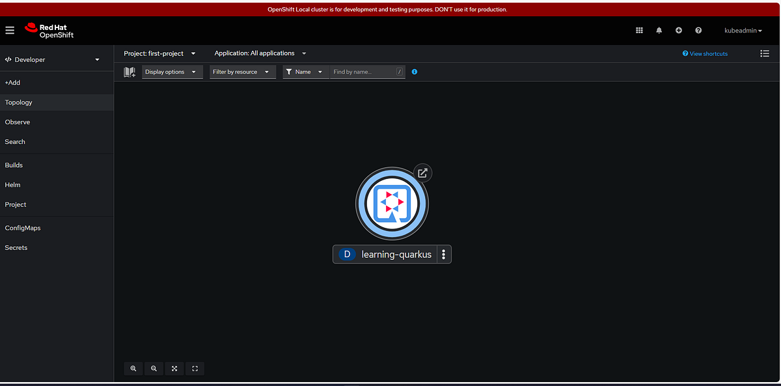Select Topology in sidebar
The width and height of the screenshot is (781, 386).
tap(57, 102)
